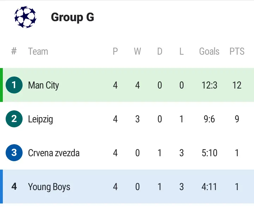Click the Goals column header

(209, 51)
